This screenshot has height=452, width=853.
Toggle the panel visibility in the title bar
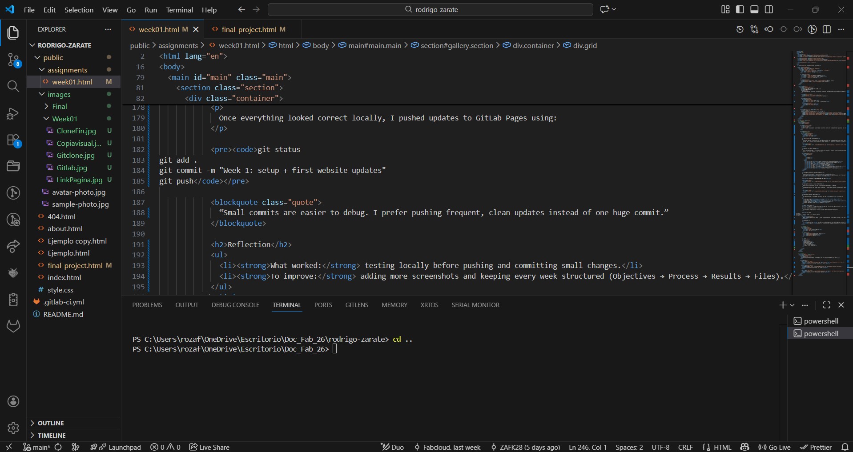(x=755, y=9)
